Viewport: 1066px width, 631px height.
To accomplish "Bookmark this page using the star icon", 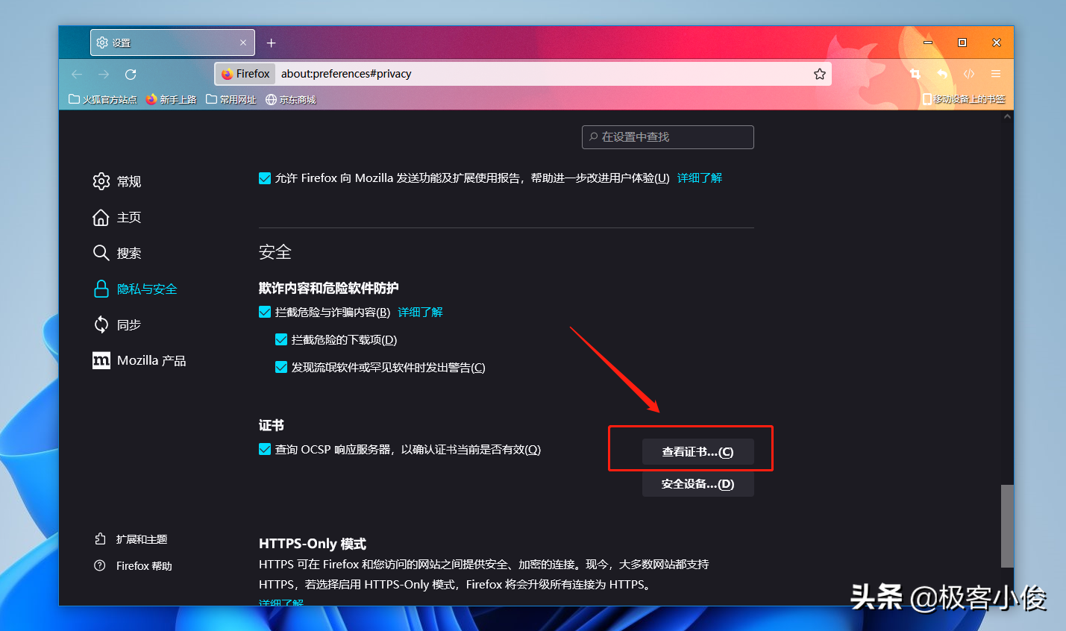I will tap(818, 73).
